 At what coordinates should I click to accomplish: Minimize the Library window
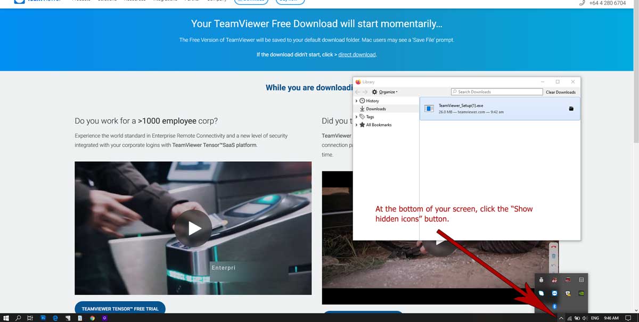[543, 81]
